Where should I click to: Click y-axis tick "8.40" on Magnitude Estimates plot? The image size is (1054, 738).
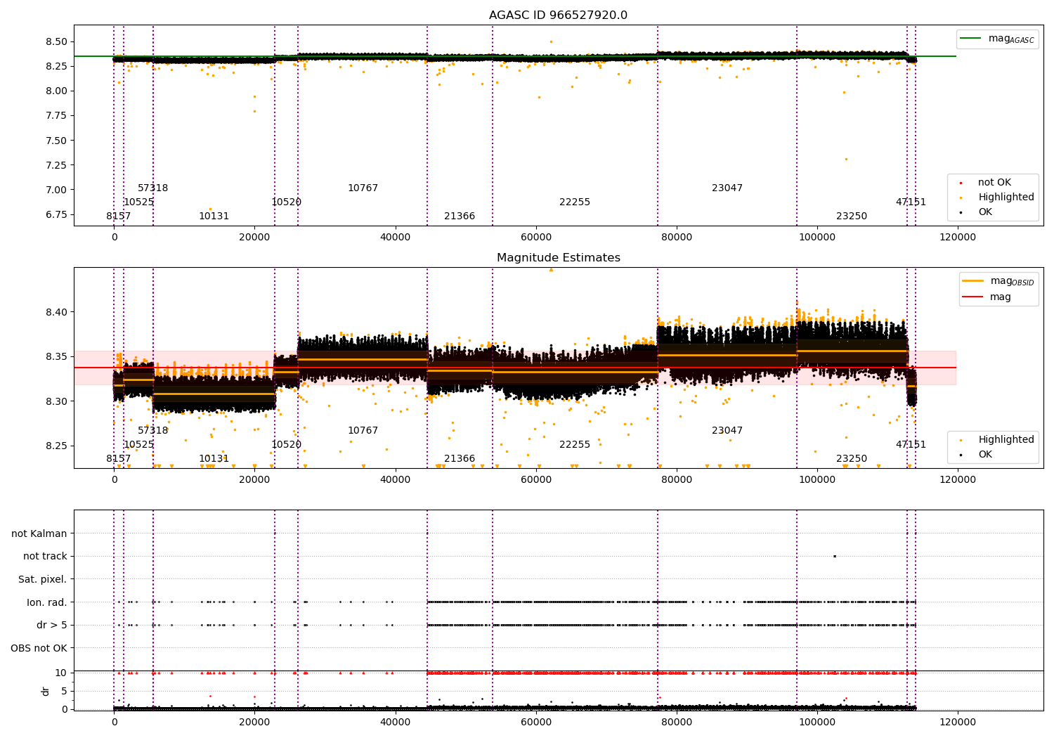click(x=57, y=312)
